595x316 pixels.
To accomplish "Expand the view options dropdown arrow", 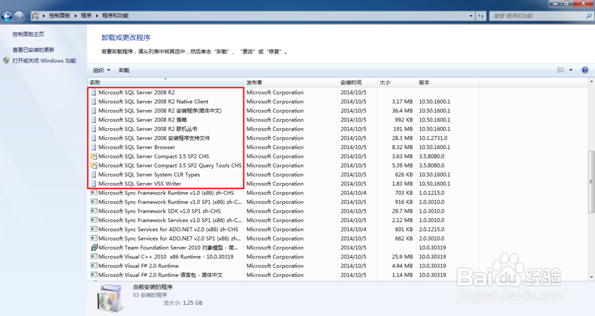I will point(571,70).
